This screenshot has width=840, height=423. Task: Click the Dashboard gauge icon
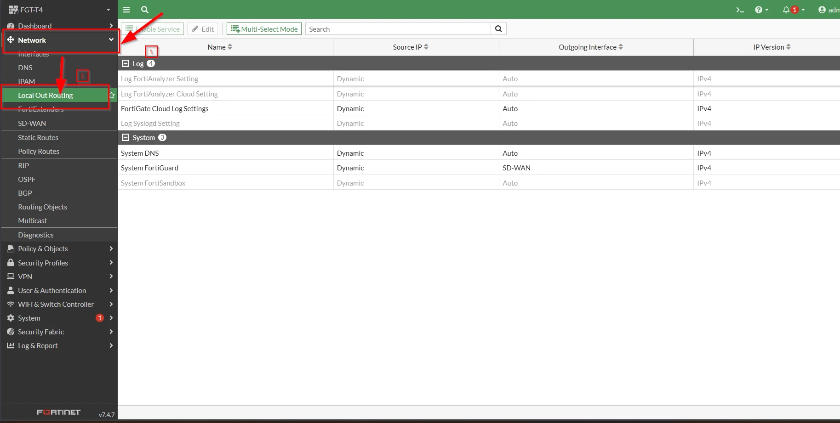point(11,26)
